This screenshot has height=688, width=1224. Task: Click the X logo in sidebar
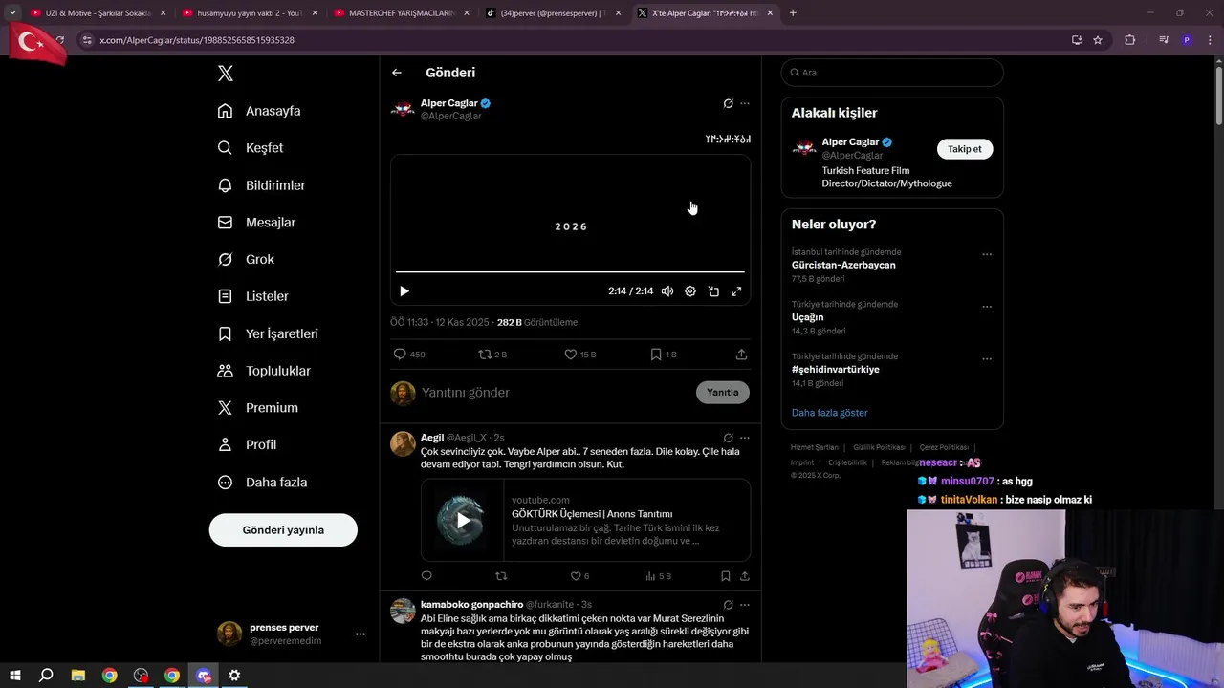[x=226, y=74]
